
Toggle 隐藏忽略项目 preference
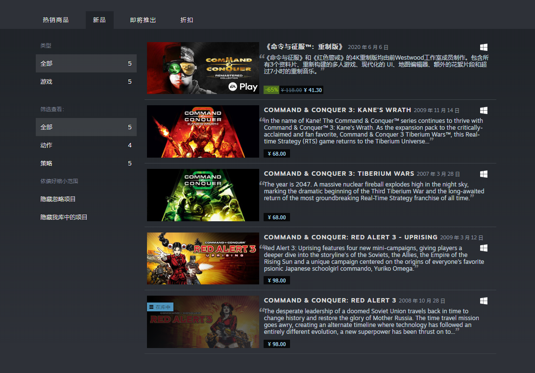pos(58,199)
